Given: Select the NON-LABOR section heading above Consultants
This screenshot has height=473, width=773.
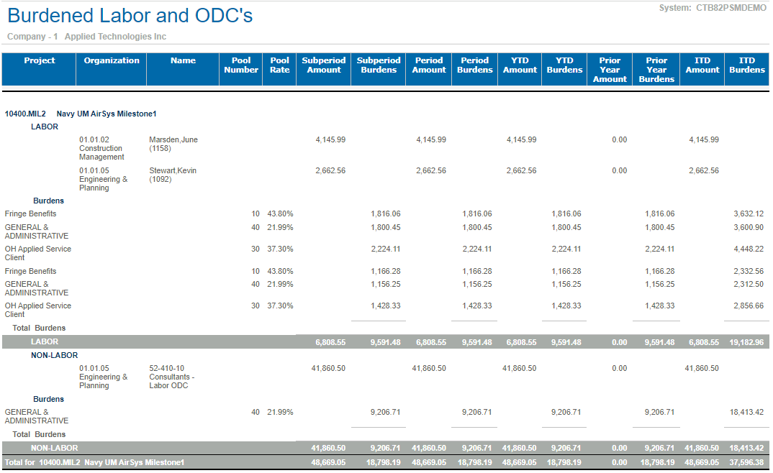Looking at the screenshot, I should (x=54, y=355).
